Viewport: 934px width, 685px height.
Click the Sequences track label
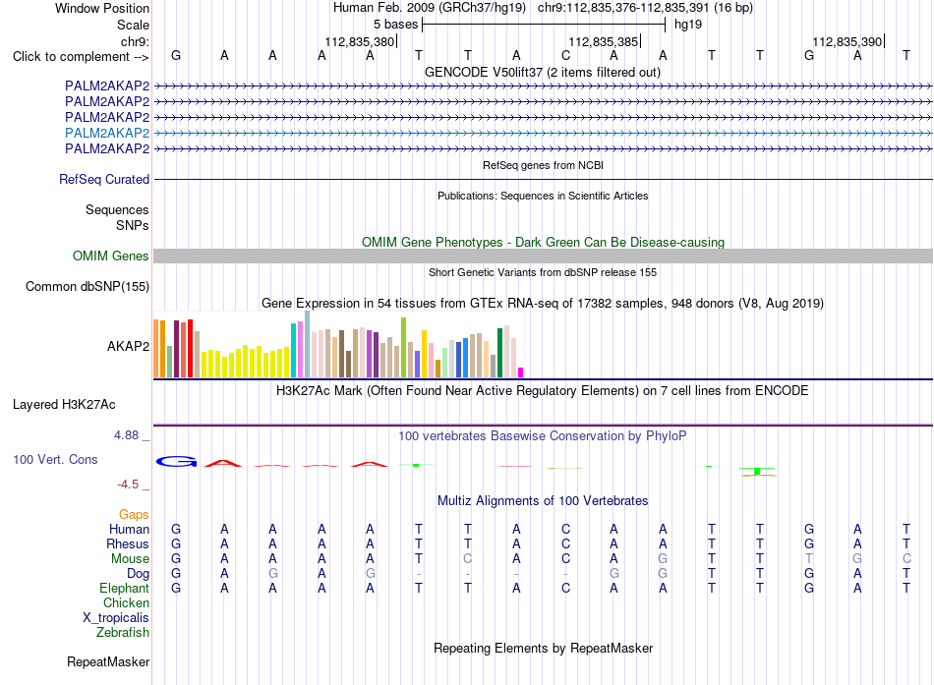click(x=117, y=209)
